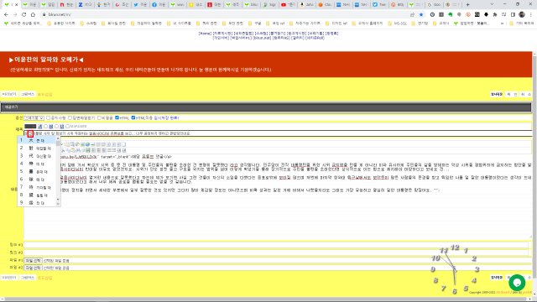Screen dimensions: 537x302
Task: Toggle the third options checkbox before HTML
Action: (x=99, y=117)
